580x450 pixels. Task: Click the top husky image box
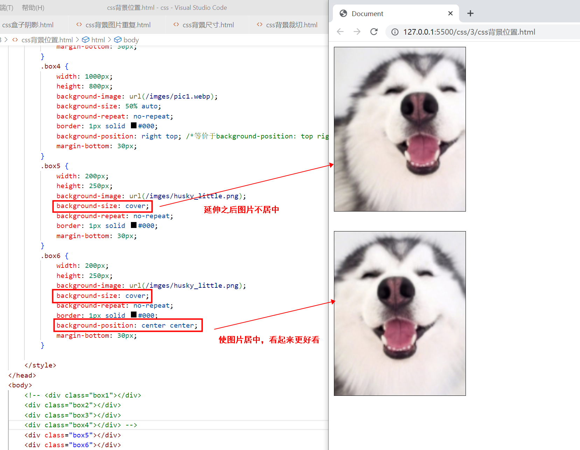[x=400, y=129]
